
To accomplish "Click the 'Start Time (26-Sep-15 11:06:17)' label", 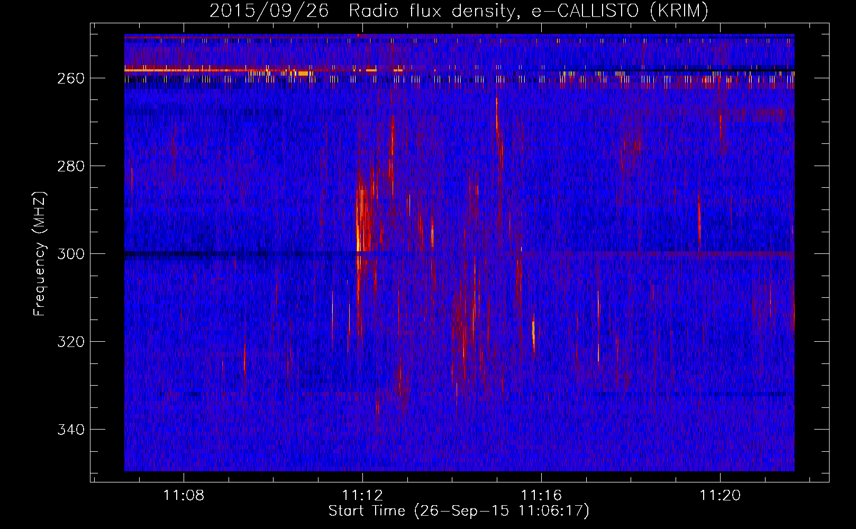I will (459, 511).
